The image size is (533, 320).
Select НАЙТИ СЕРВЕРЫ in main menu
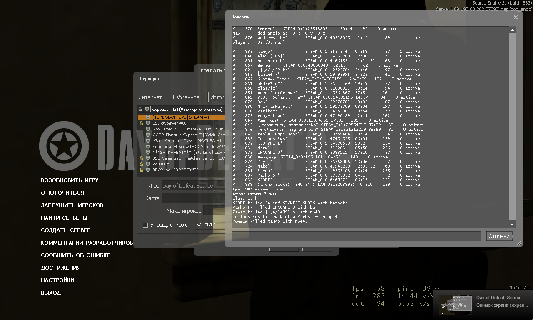[x=64, y=218]
